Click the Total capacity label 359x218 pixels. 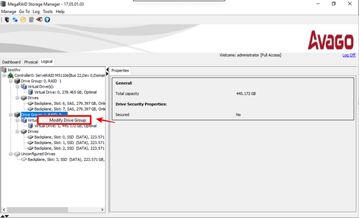[x=127, y=93]
